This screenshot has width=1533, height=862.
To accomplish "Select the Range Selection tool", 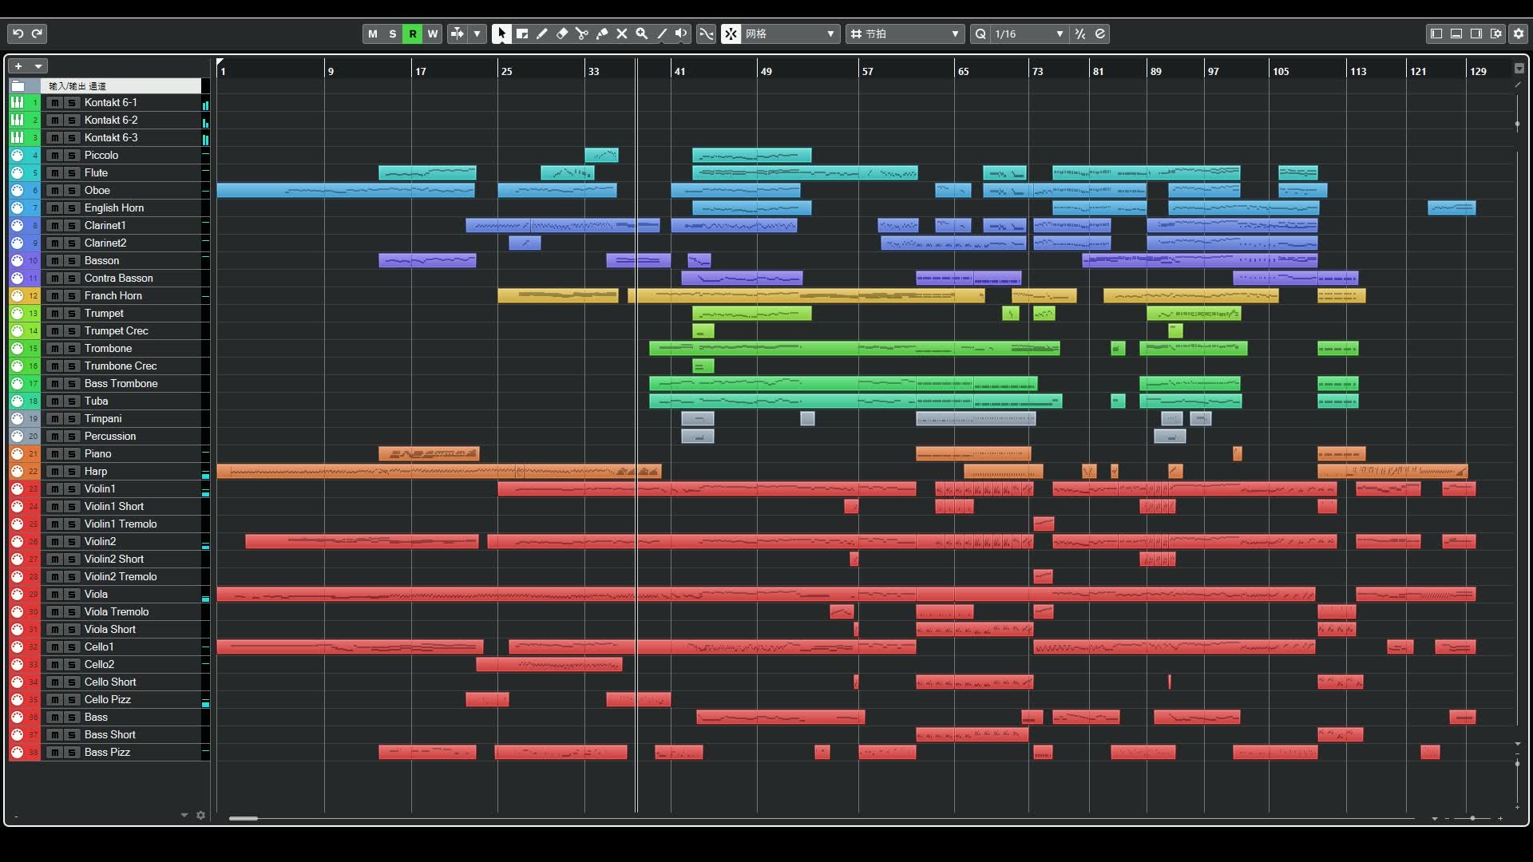I will click(x=522, y=34).
